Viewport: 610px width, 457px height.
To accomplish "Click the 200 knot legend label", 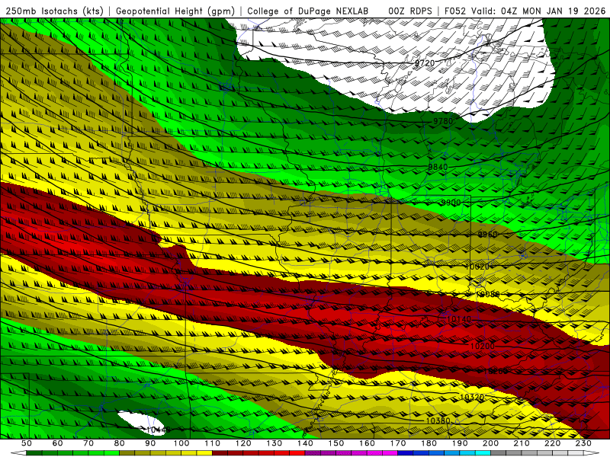I will coord(490,443).
